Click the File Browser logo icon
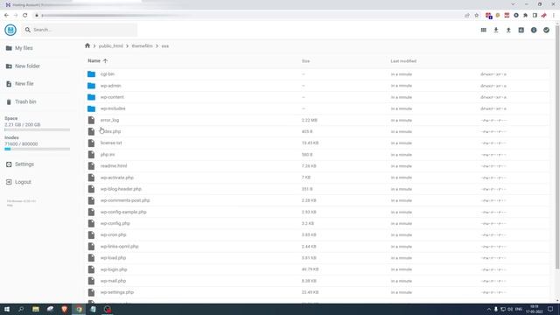 click(10, 30)
